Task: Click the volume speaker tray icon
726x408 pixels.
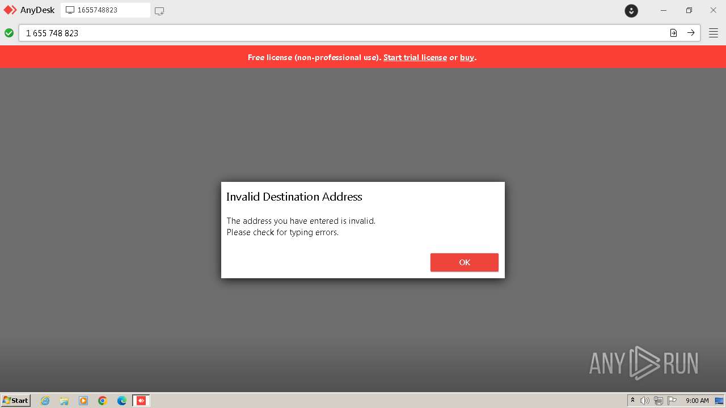Action: 645,401
